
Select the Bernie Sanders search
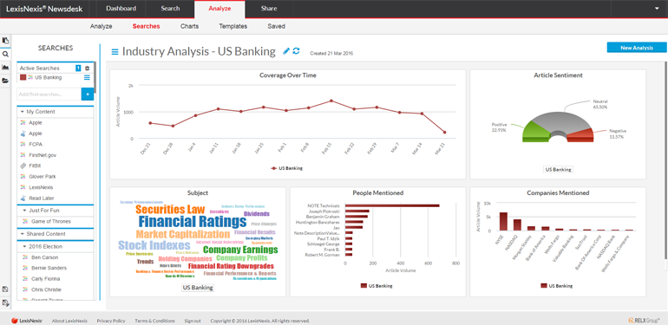click(49, 268)
